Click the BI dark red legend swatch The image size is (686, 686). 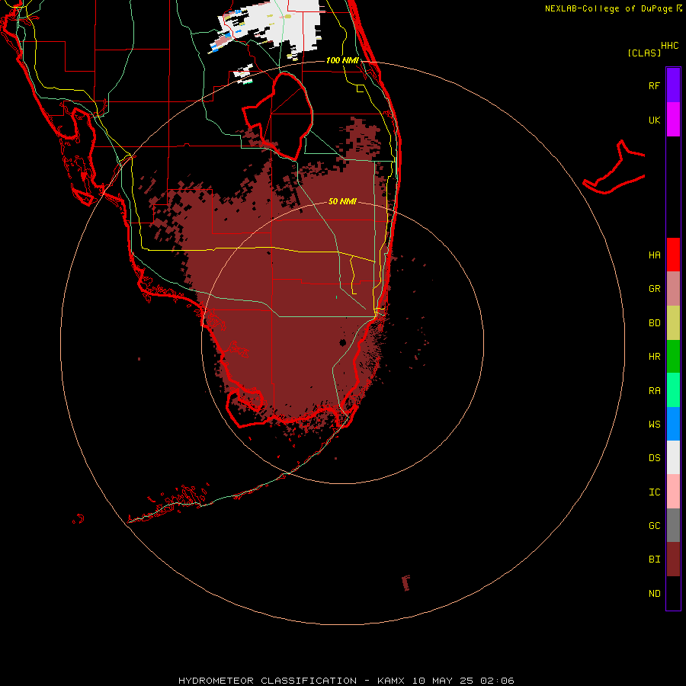[x=673, y=559]
